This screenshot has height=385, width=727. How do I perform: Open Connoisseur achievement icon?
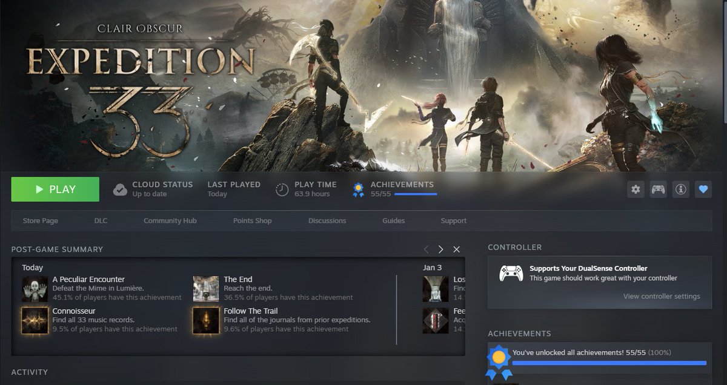coord(35,321)
